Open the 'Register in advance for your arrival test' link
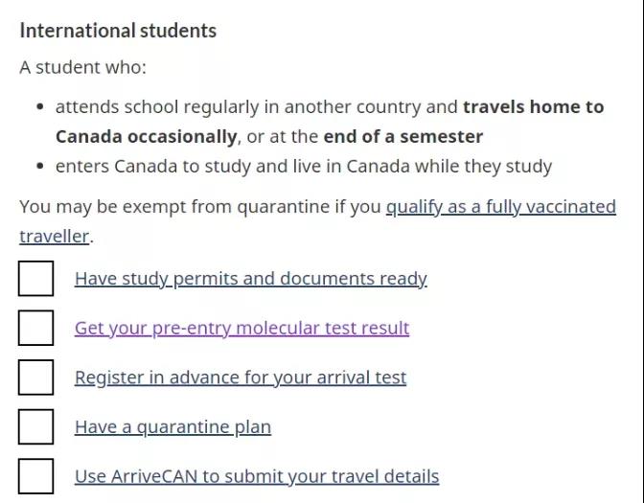The height and width of the screenshot is (503, 644). point(241,377)
